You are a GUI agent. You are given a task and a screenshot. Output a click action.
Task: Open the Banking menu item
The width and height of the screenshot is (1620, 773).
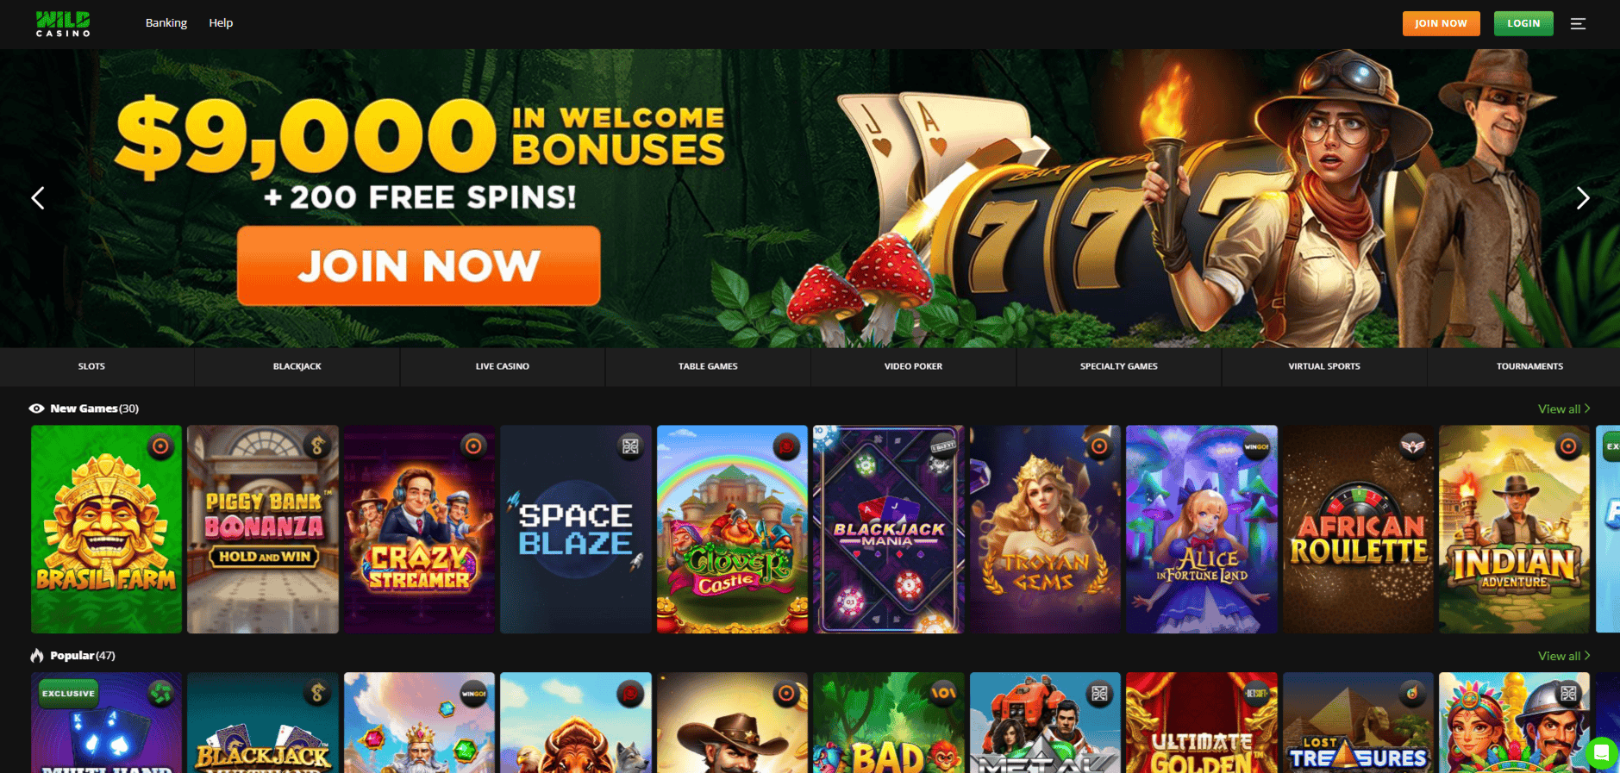(166, 23)
